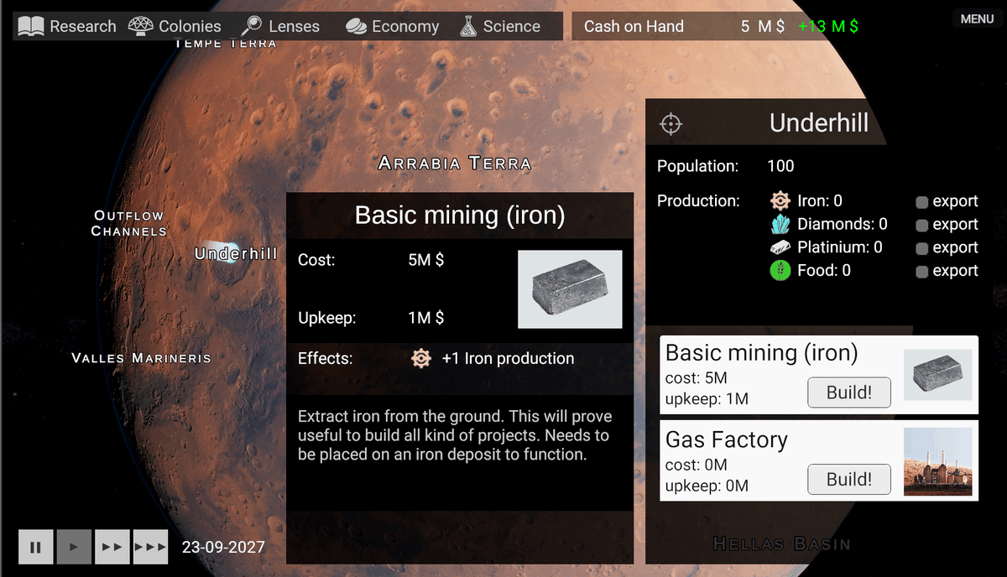This screenshot has width=1007, height=577.
Task: Set game to fastest triple speed
Action: coord(150,547)
